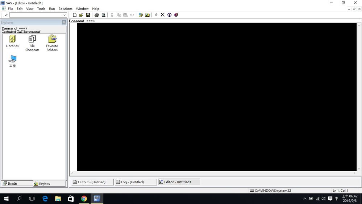Image resolution: width=362 pixels, height=204 pixels.
Task: Click the C:\WINDOWS\system32 status bar folder
Action: 271,191
